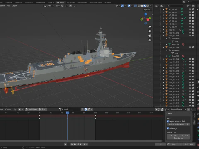Image resolution: width=199 pixels, height=149 pixels.
Task: Hide MG_01.001 with its eye icon
Action: [x=190, y=9]
